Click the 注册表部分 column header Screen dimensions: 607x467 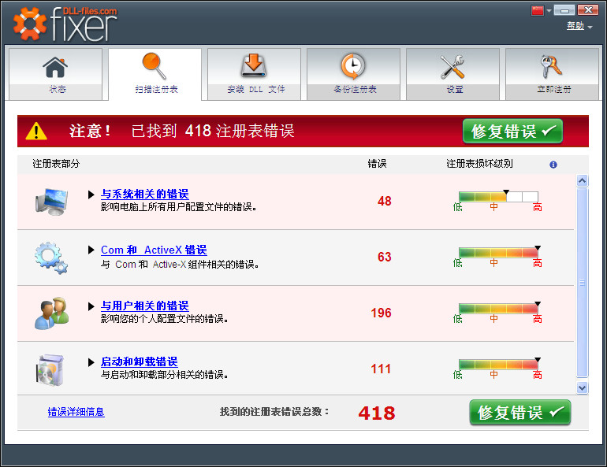tap(56, 164)
